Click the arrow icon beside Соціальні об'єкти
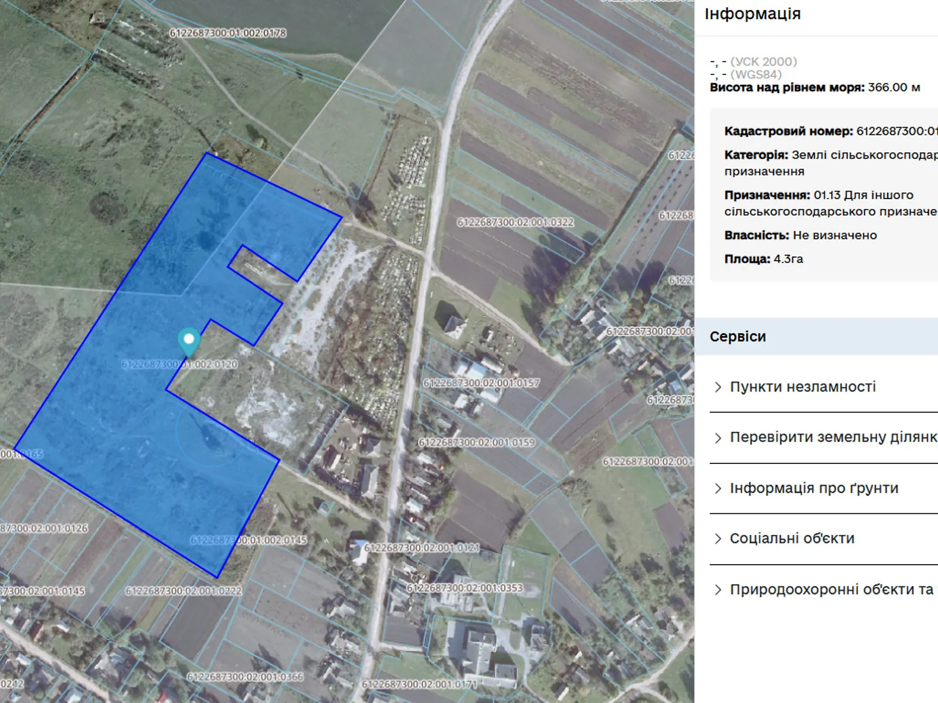The height and width of the screenshot is (703, 938). coord(718,539)
